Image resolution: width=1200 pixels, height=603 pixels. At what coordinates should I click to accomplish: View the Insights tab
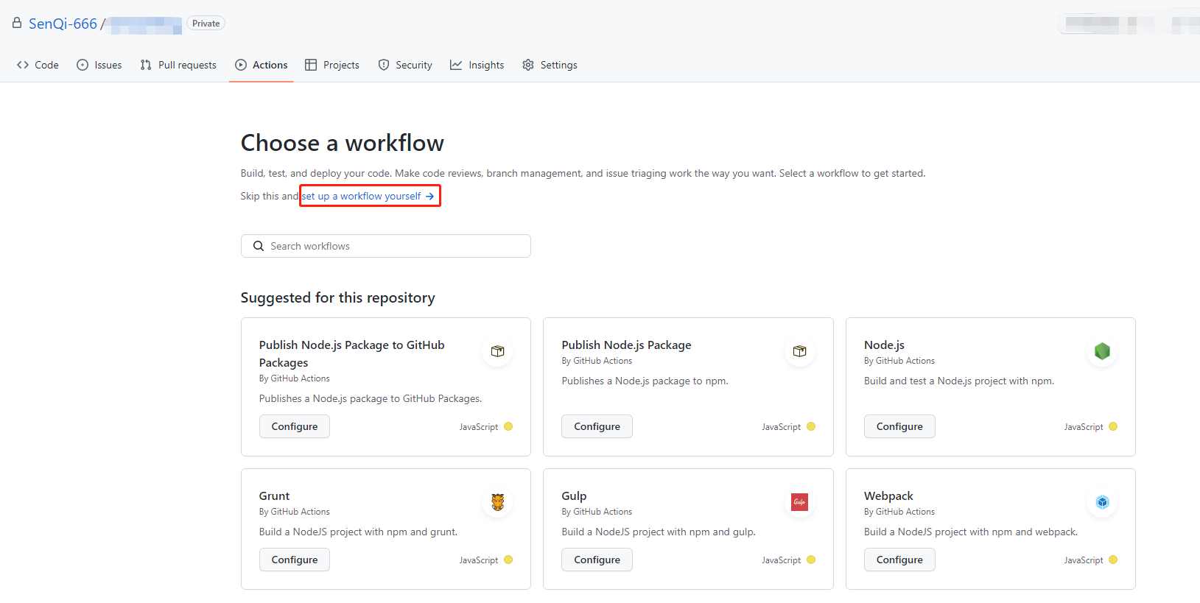click(x=477, y=65)
